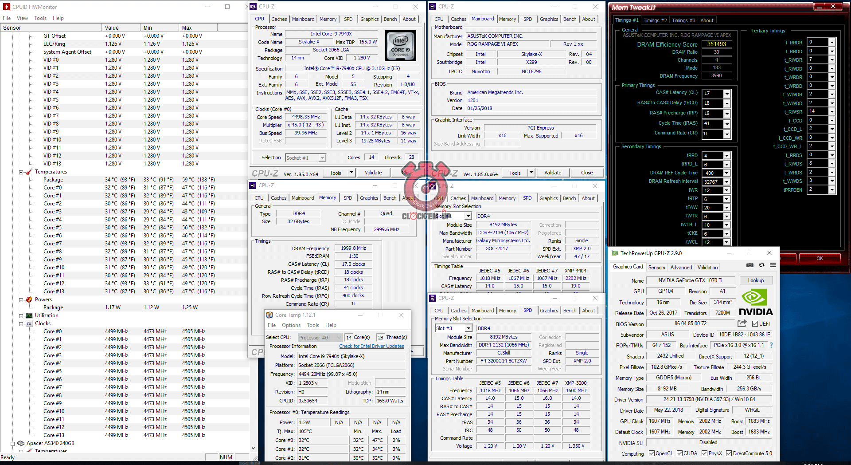Toggle the UEFI checkbox
This screenshot has height=465, width=851.
[755, 324]
